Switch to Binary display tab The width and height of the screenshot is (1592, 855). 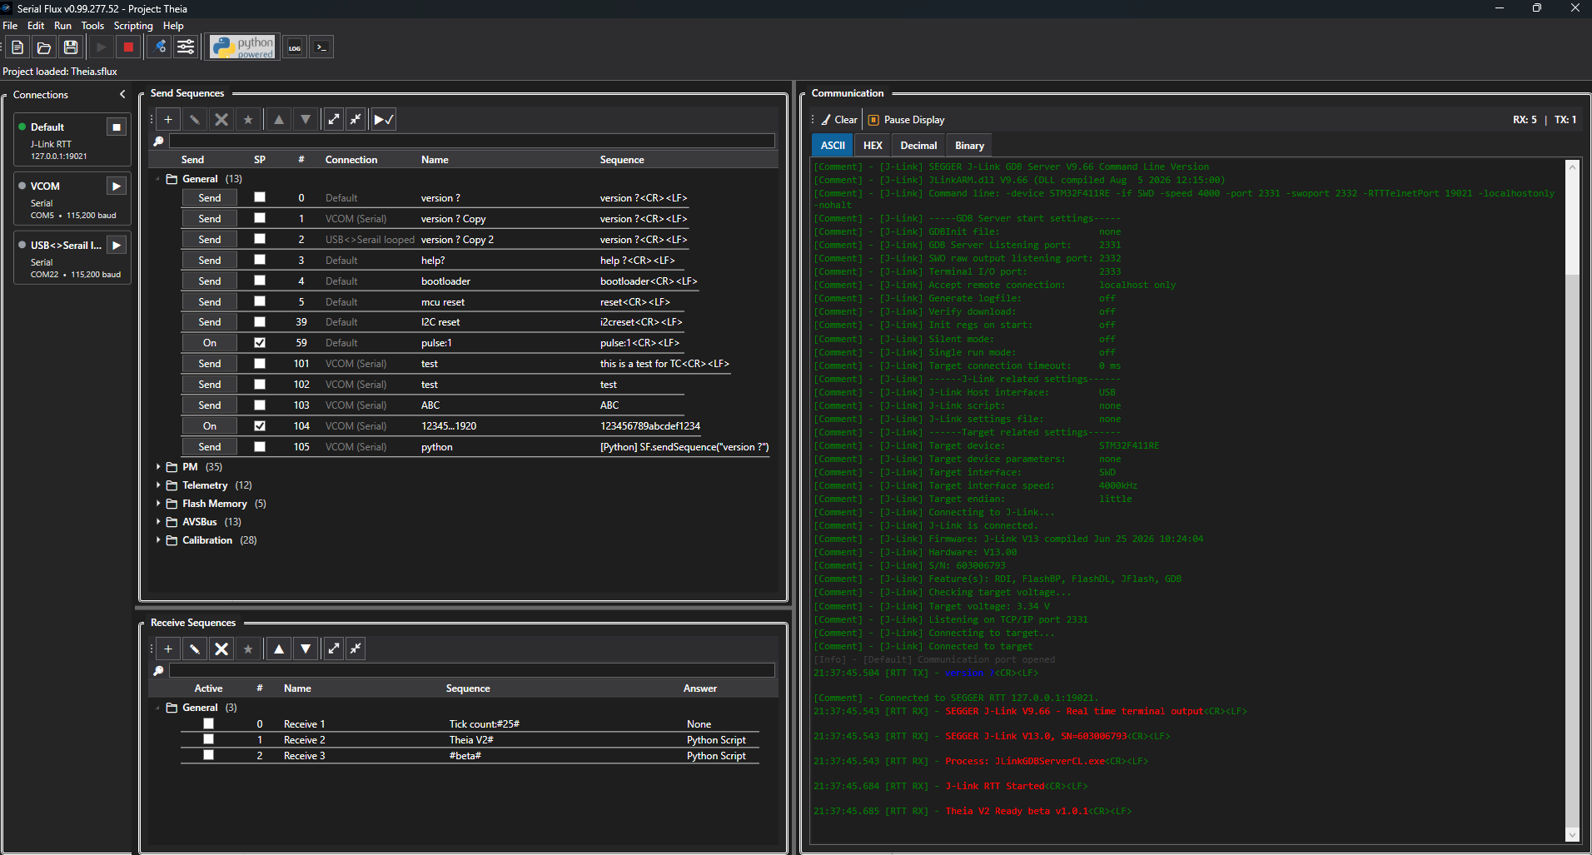coord(969,146)
